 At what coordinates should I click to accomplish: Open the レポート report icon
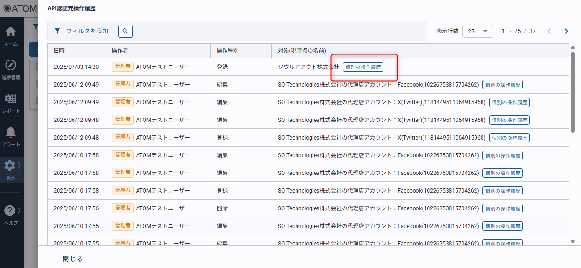tap(11, 99)
